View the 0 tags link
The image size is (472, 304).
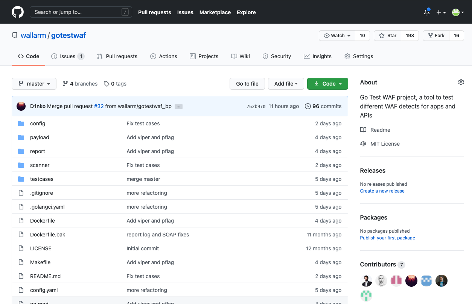[x=115, y=84]
